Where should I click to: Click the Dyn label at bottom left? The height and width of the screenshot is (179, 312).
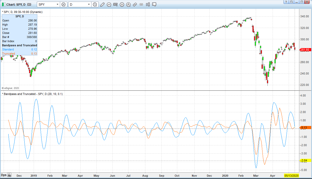click(4, 175)
